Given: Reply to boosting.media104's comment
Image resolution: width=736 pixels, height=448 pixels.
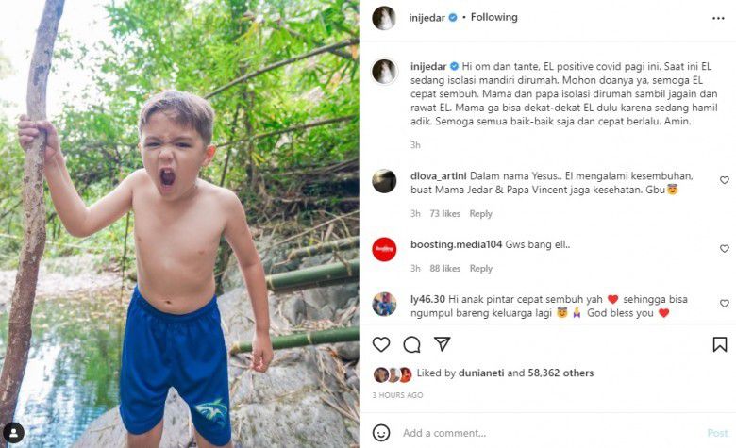Looking at the screenshot, I should (x=481, y=269).
